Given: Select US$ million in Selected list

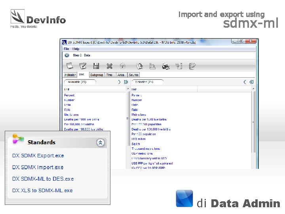Looking at the screenshot, I should (139, 139).
